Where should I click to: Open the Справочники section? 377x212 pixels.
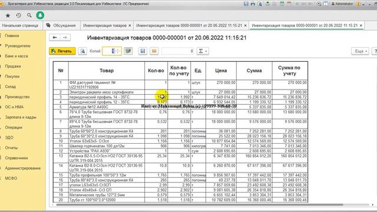16,158
